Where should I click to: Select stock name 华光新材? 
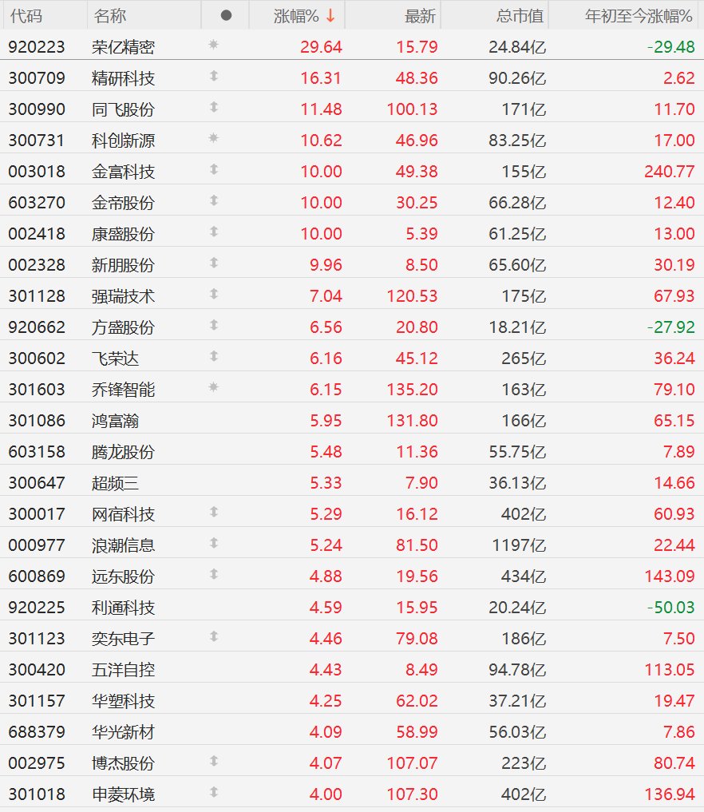pyautogui.click(x=123, y=731)
